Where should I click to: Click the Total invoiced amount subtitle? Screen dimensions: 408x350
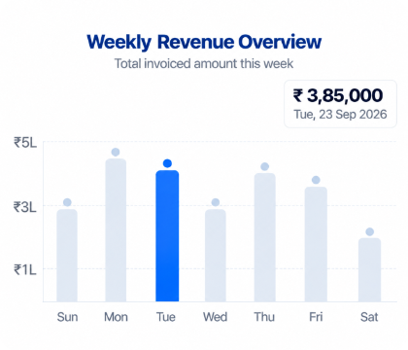(x=204, y=63)
